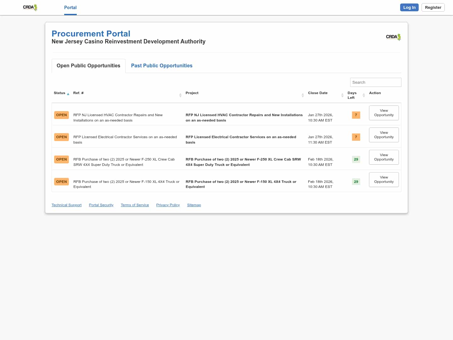The height and width of the screenshot is (340, 453).
Task: Click the 29 days badge for F-250 truck
Action: pyautogui.click(x=356, y=159)
